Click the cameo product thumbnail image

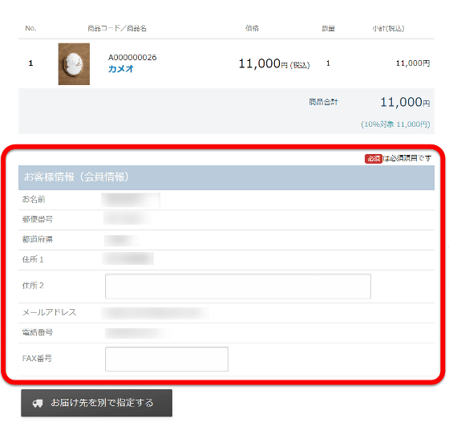coord(74,64)
